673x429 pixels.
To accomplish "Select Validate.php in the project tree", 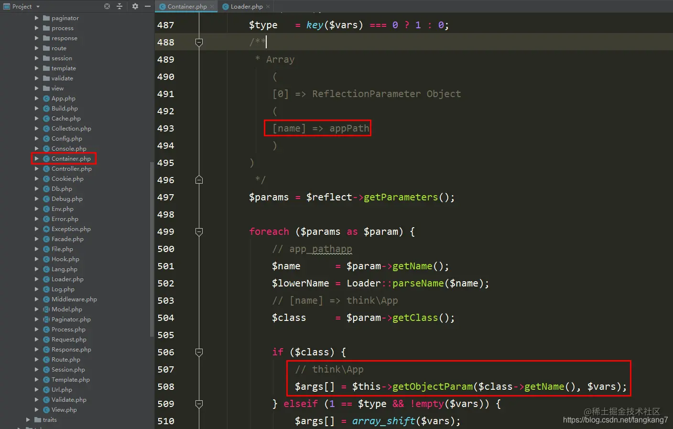I will click(x=69, y=400).
